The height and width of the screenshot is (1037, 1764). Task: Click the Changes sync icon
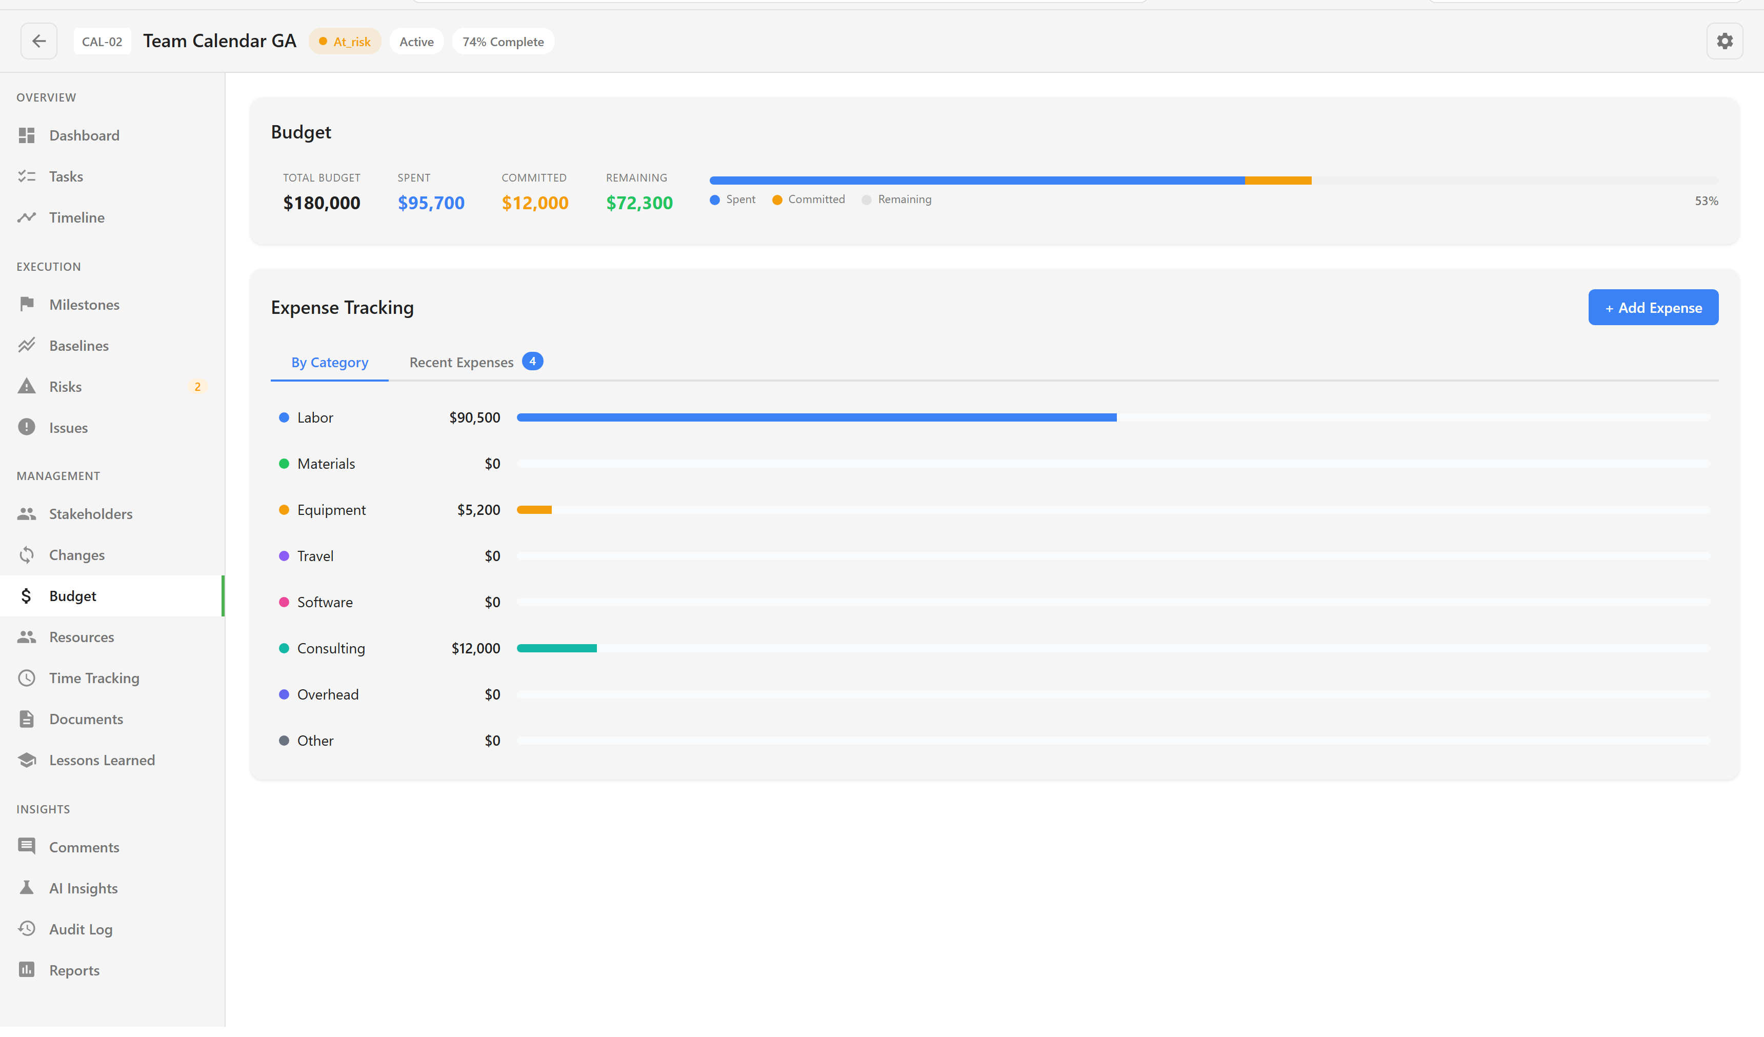click(27, 556)
